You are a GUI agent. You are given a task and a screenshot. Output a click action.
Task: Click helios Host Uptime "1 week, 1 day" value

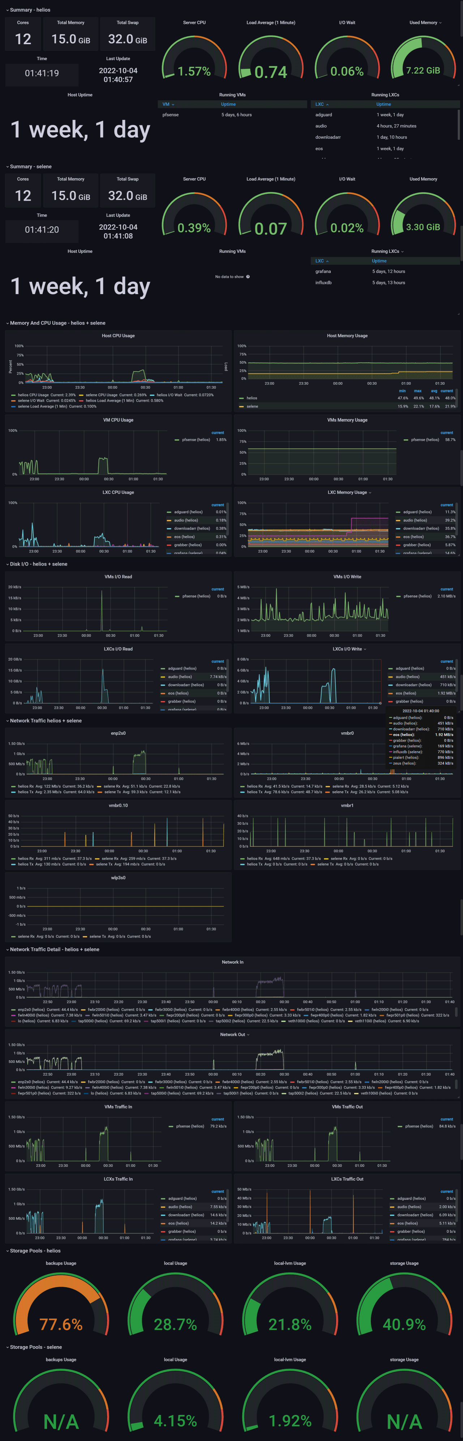pyautogui.click(x=81, y=130)
